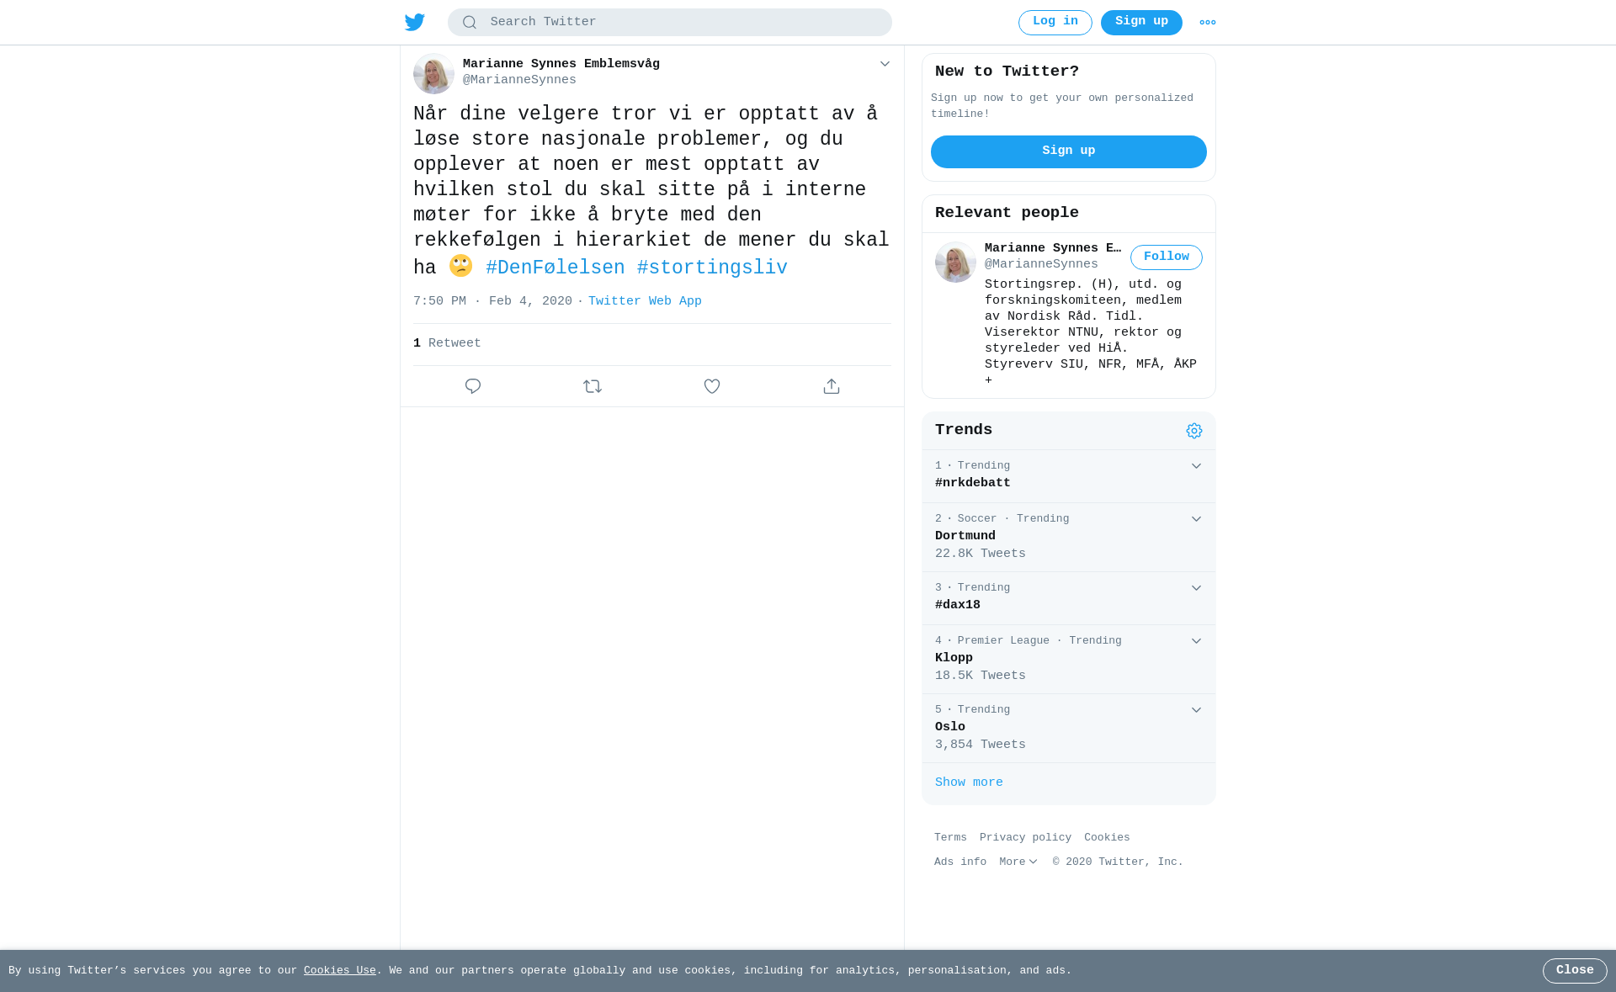1616x992 pixels.
Task: Click Show more under Trends
Action: (x=969, y=783)
